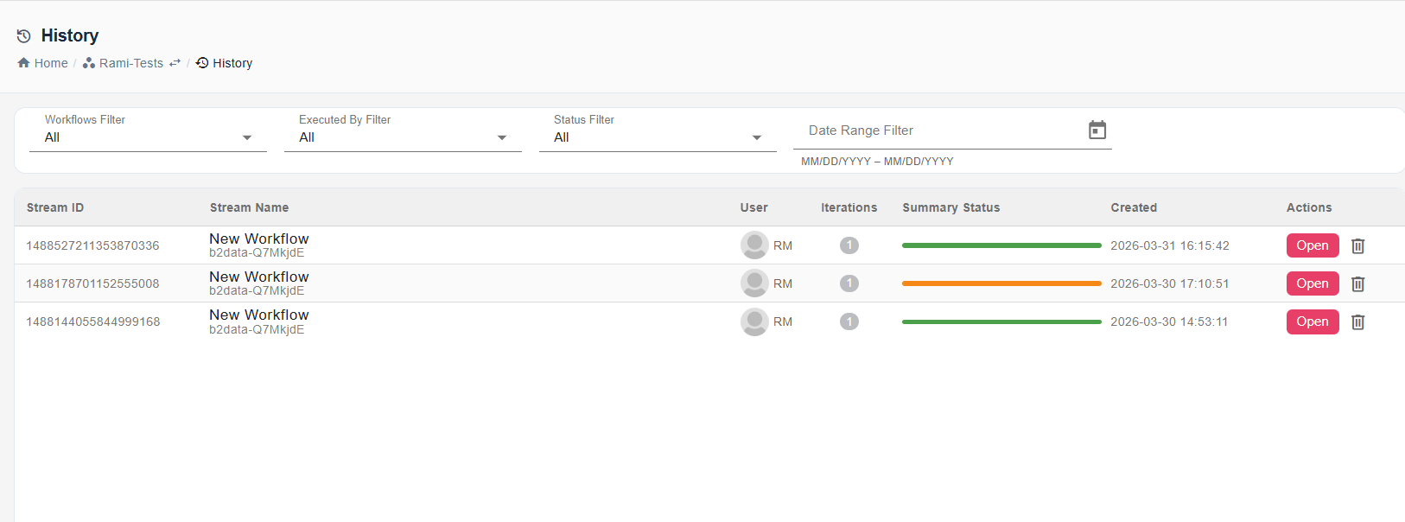1405x522 pixels.
Task: Select stream ID 1488144055844999168
Action: [x=93, y=321]
